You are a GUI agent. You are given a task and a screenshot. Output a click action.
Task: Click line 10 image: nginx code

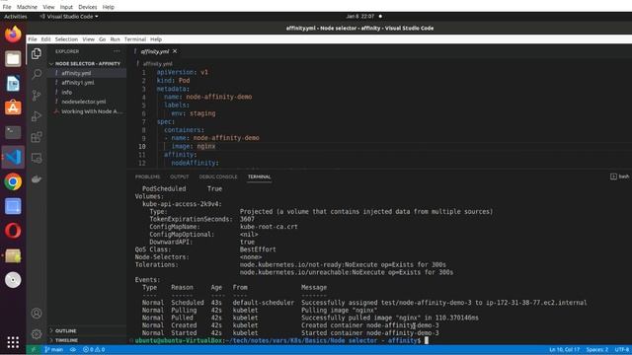click(x=194, y=146)
